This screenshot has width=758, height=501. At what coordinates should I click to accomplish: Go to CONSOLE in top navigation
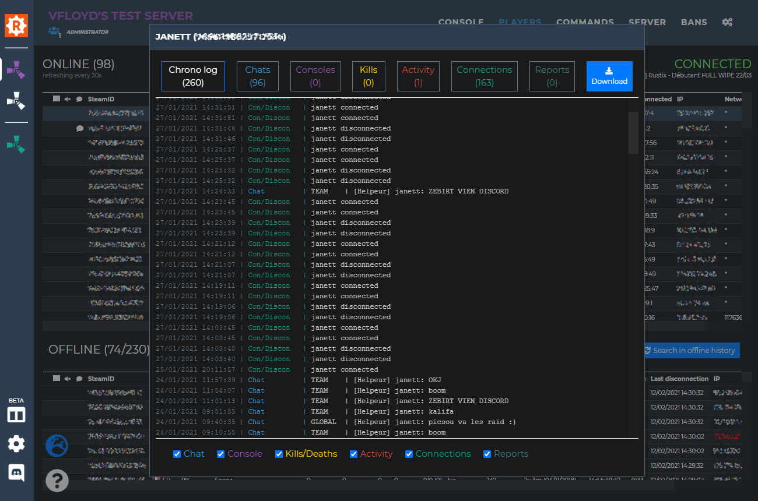pyautogui.click(x=461, y=22)
